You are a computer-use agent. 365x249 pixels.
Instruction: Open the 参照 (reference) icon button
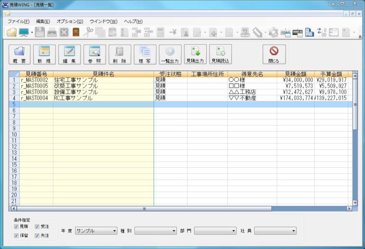[x=95, y=55]
